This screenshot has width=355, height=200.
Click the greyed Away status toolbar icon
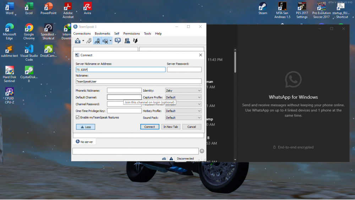(89, 41)
